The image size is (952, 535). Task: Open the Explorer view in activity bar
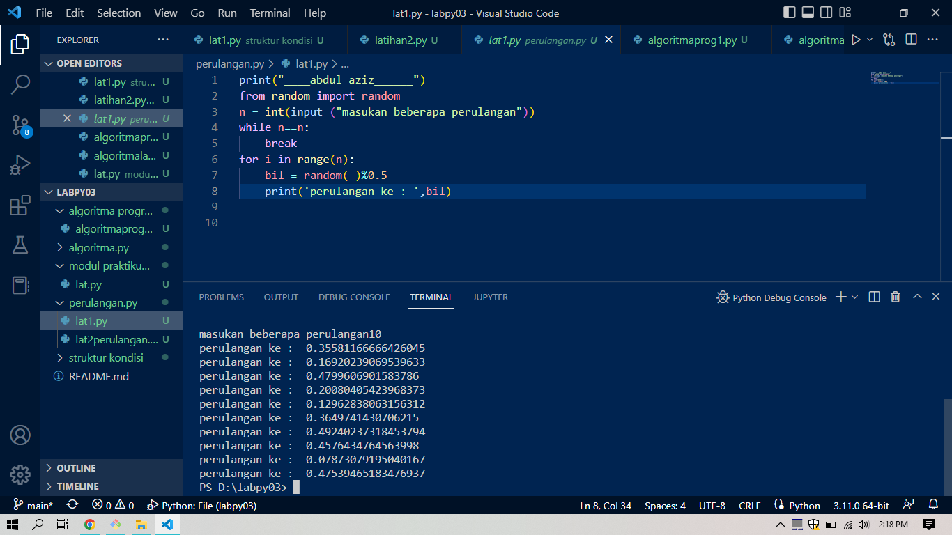tap(20, 44)
